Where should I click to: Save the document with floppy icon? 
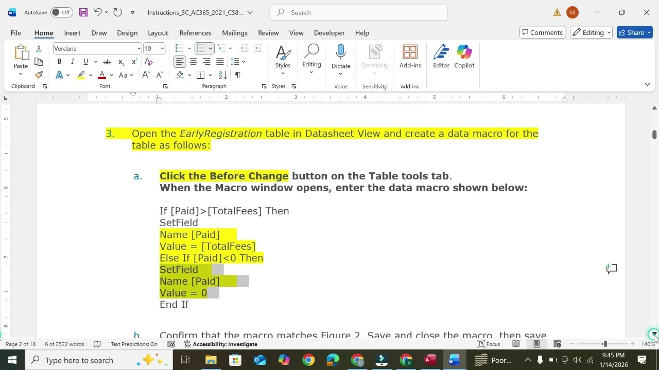[x=83, y=12]
